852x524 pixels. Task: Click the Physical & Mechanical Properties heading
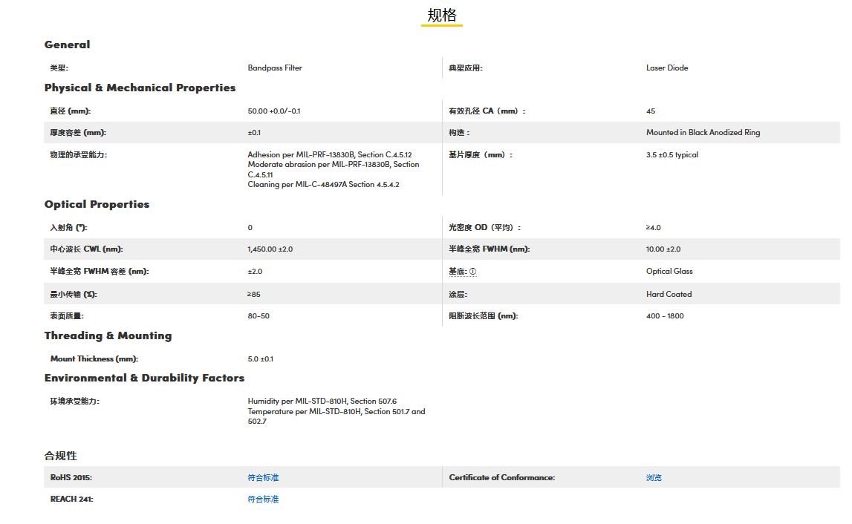coord(140,88)
